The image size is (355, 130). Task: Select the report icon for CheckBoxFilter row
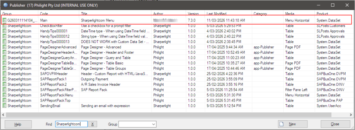click(x=4, y=26)
